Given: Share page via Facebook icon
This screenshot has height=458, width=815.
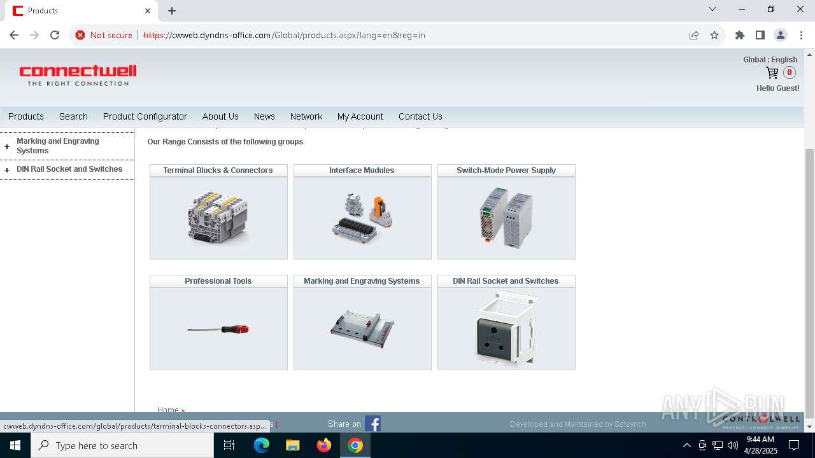Looking at the screenshot, I should (x=373, y=424).
